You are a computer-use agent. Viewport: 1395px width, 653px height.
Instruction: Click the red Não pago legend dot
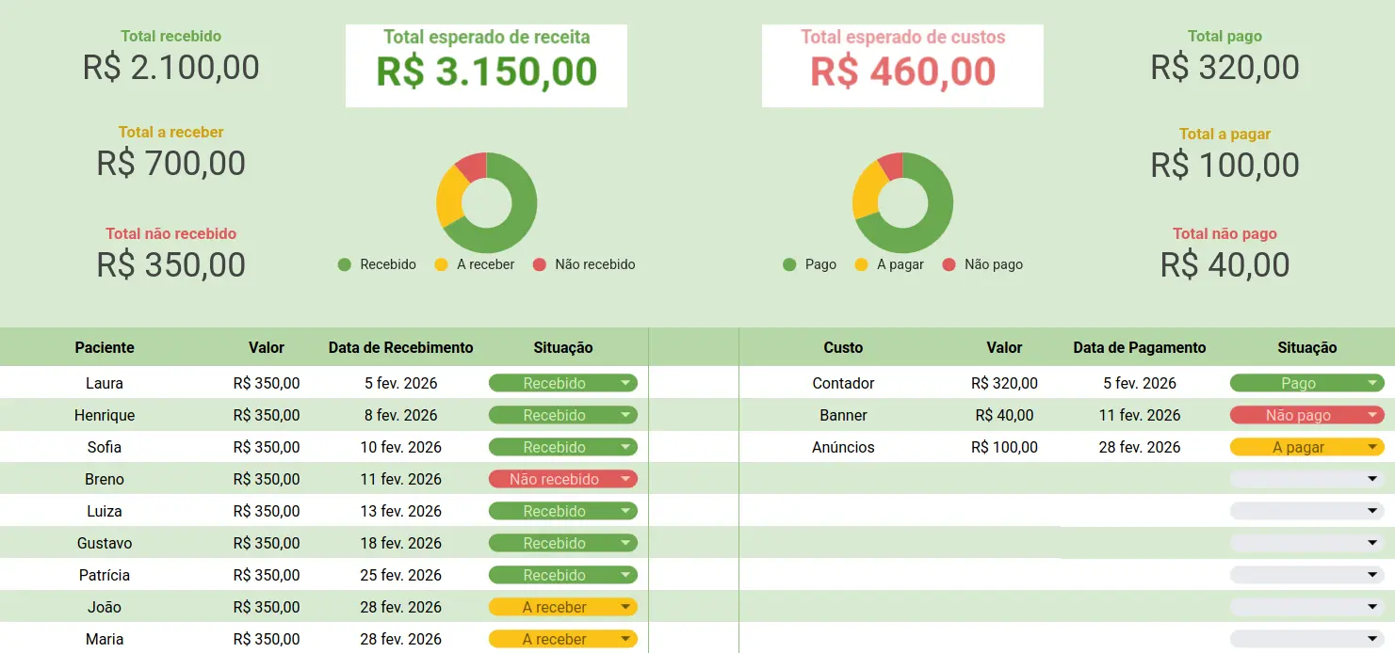click(949, 264)
